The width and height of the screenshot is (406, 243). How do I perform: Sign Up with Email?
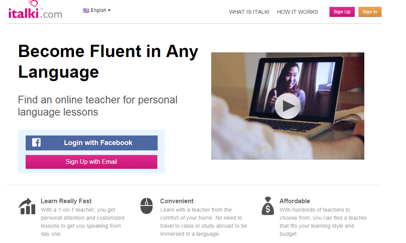pos(91,161)
